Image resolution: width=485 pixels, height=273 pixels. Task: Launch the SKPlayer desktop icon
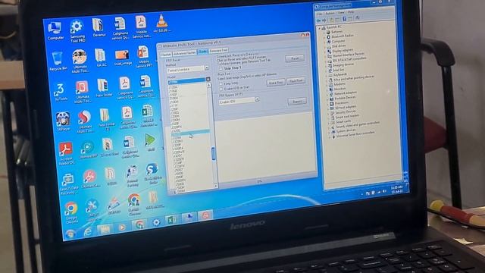tap(63, 121)
